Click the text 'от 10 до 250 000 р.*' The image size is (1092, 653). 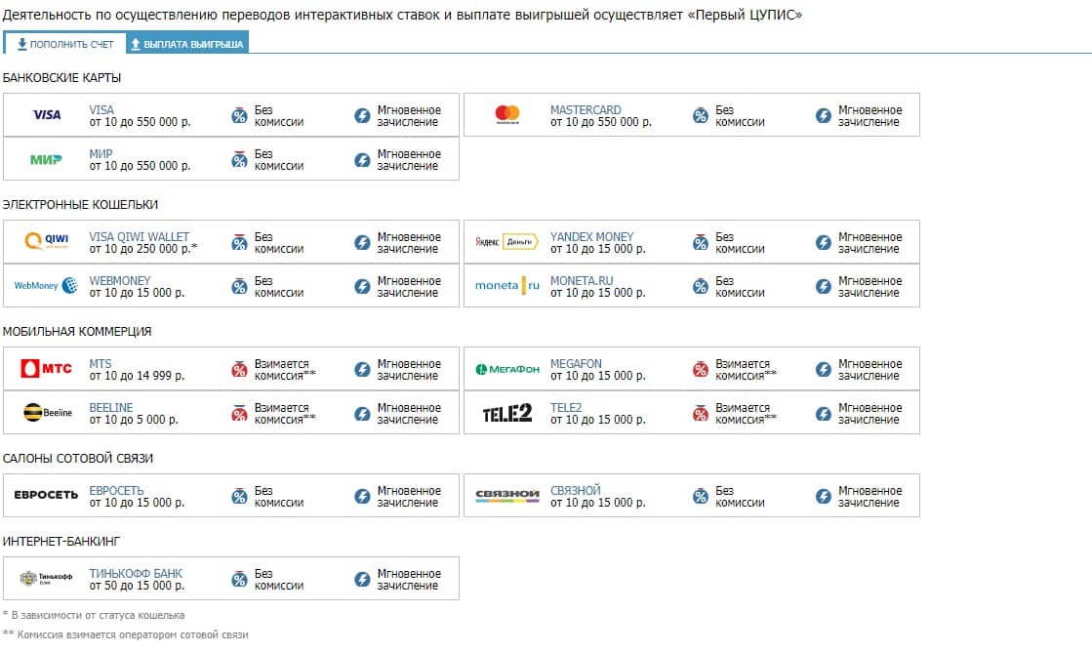pyautogui.click(x=142, y=248)
